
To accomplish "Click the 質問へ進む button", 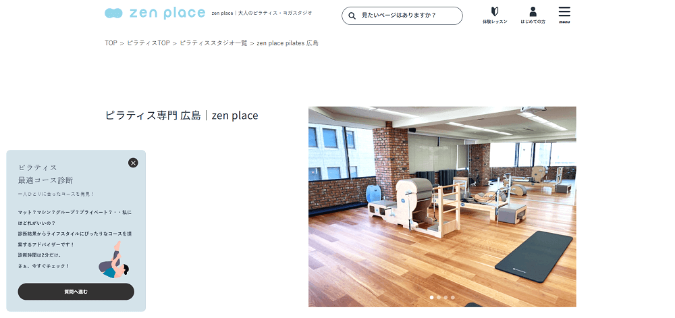I will tap(76, 291).
